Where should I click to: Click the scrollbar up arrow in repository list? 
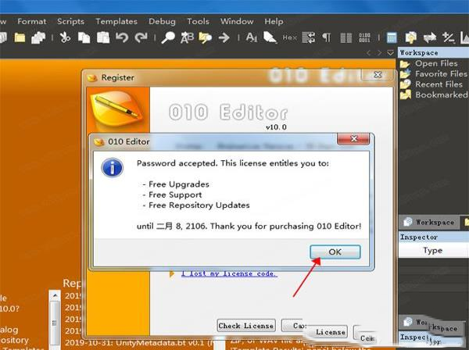[x=55, y=295]
